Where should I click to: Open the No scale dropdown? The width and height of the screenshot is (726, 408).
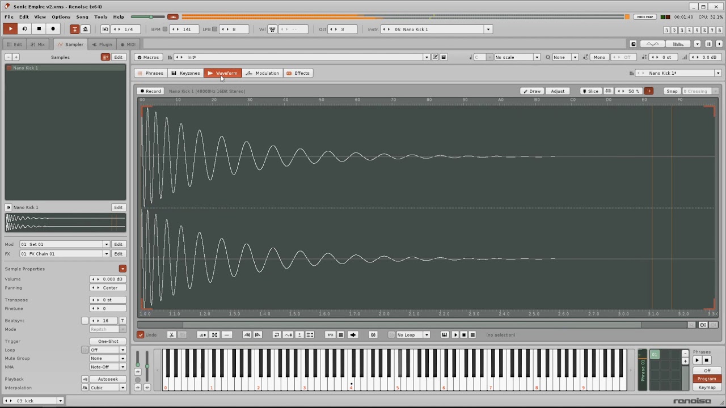517,57
